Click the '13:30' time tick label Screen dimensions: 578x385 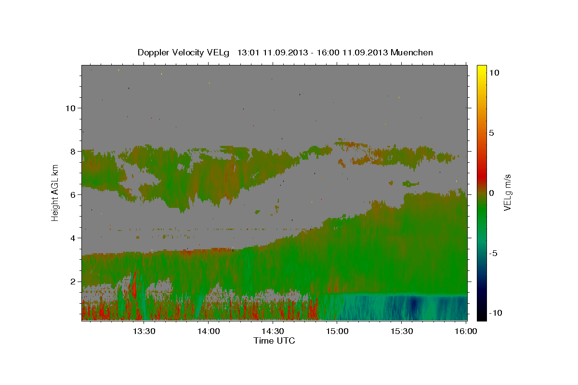coord(144,332)
